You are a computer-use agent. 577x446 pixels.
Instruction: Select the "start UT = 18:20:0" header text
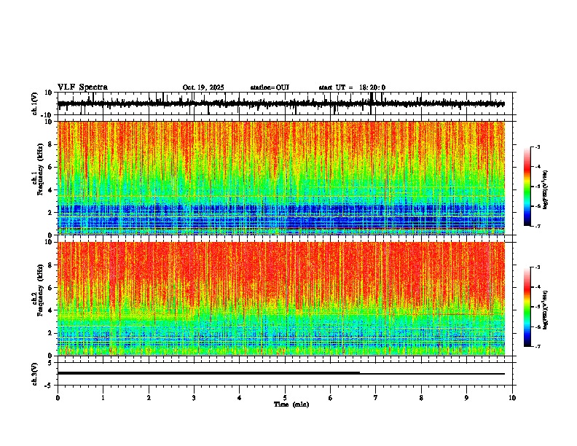[x=352, y=87]
